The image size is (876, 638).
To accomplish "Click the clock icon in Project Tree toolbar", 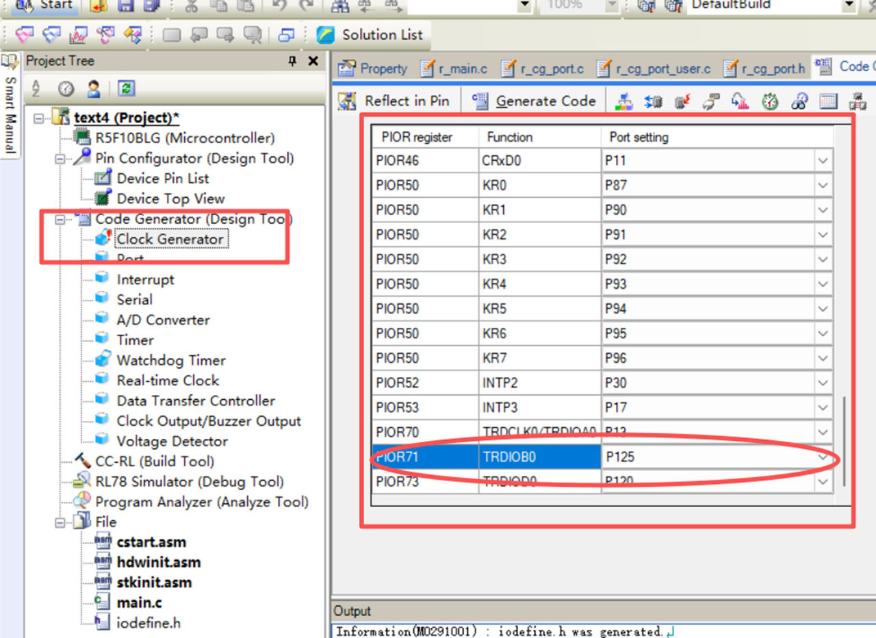I will click(66, 88).
